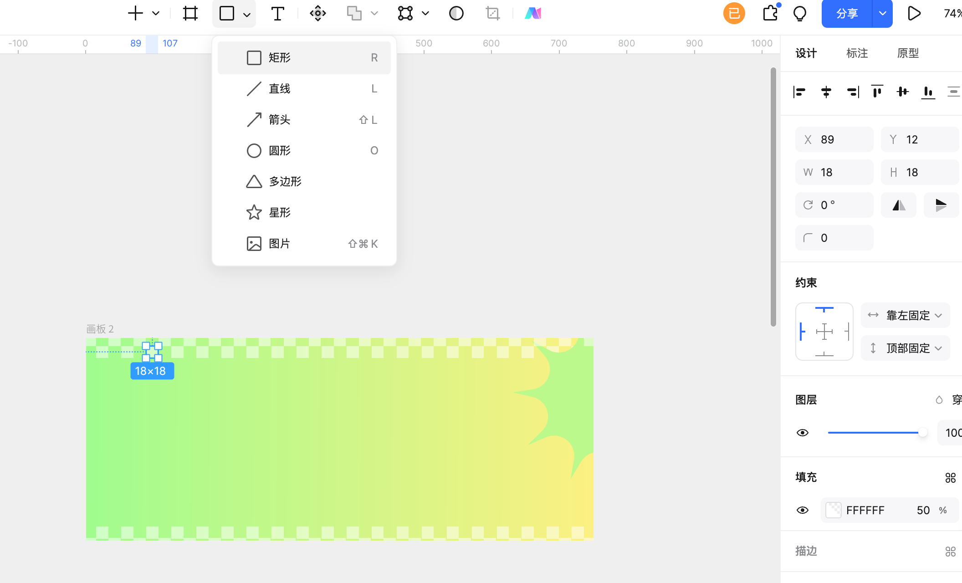The width and height of the screenshot is (962, 583).
Task: Click the corner radius field
Action: [x=834, y=238]
